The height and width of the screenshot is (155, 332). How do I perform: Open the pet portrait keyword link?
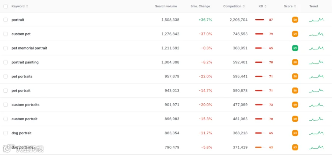pos(21,91)
